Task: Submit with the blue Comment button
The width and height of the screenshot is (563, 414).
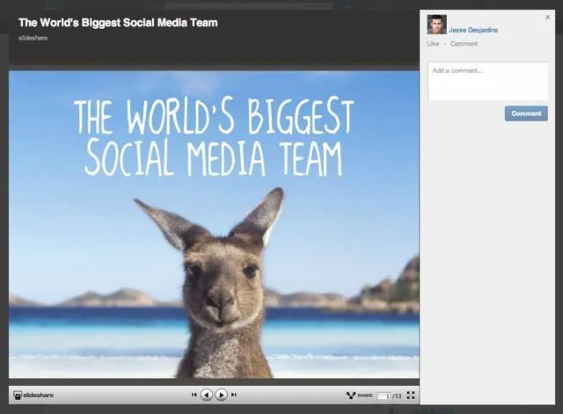Action: click(x=526, y=113)
